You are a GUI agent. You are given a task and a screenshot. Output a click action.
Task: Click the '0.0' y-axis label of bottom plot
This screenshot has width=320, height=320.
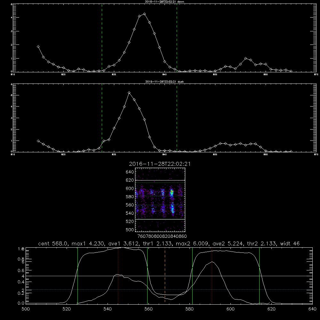[21, 303]
